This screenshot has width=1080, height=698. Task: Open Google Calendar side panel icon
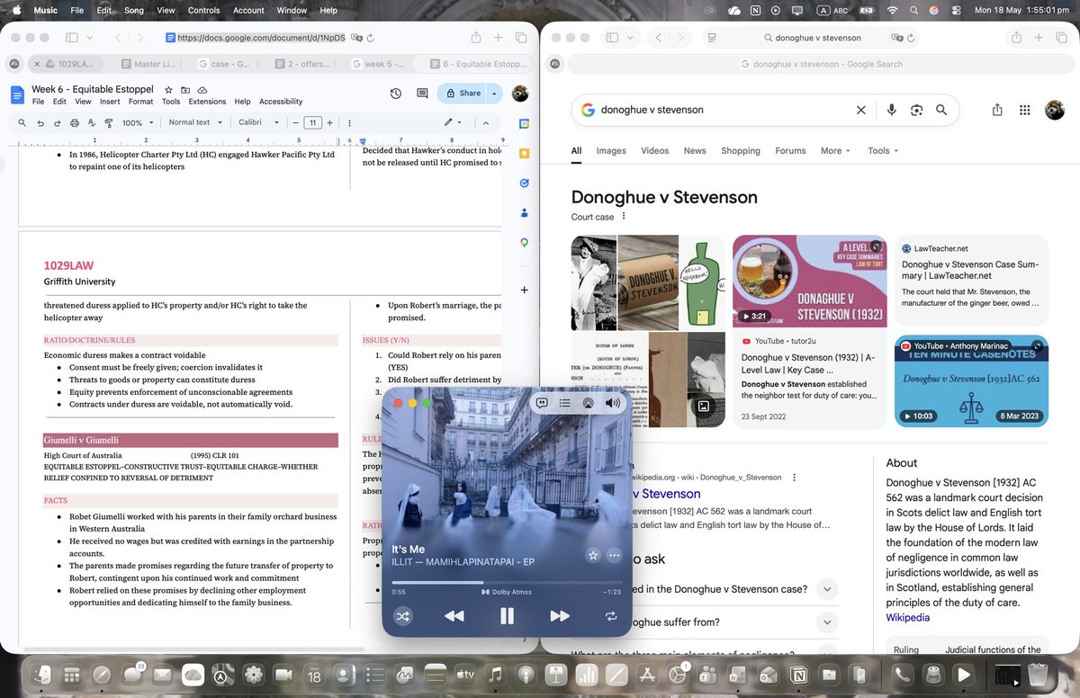pyautogui.click(x=524, y=123)
